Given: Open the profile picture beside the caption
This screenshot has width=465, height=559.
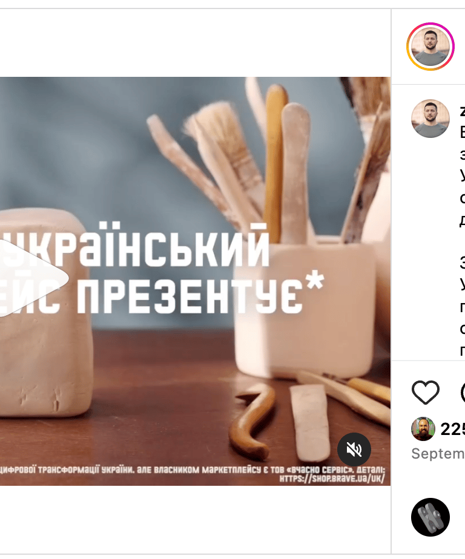Looking at the screenshot, I should [430, 119].
